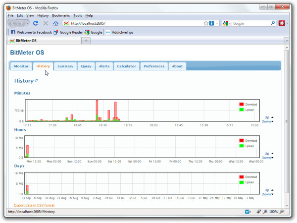Open the Alerts tab
Image resolution: width=297 pixels, height=223 pixels.
pyautogui.click(x=104, y=66)
